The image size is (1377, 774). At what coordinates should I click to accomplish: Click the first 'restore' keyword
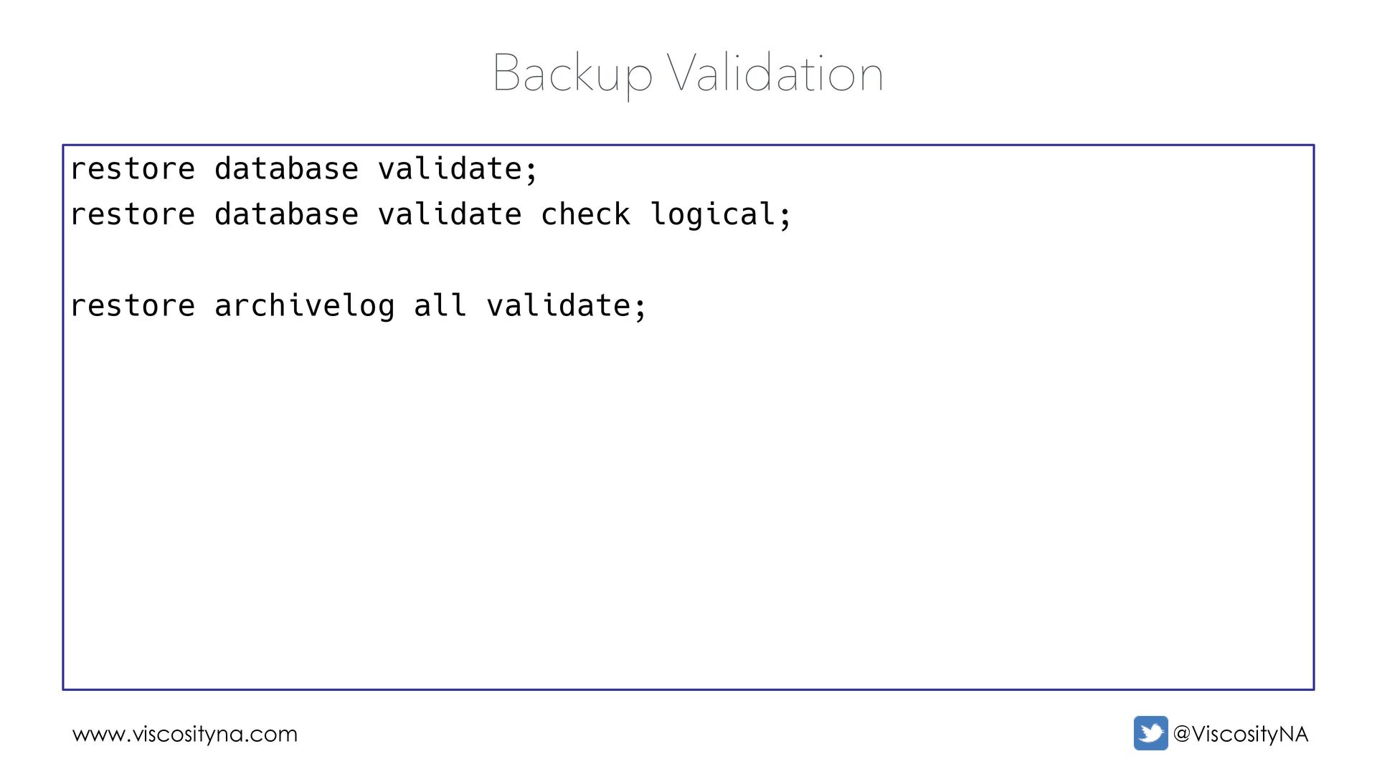[x=133, y=169]
